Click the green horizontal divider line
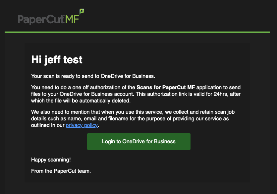The image size is (277, 194). click(x=137, y=32)
